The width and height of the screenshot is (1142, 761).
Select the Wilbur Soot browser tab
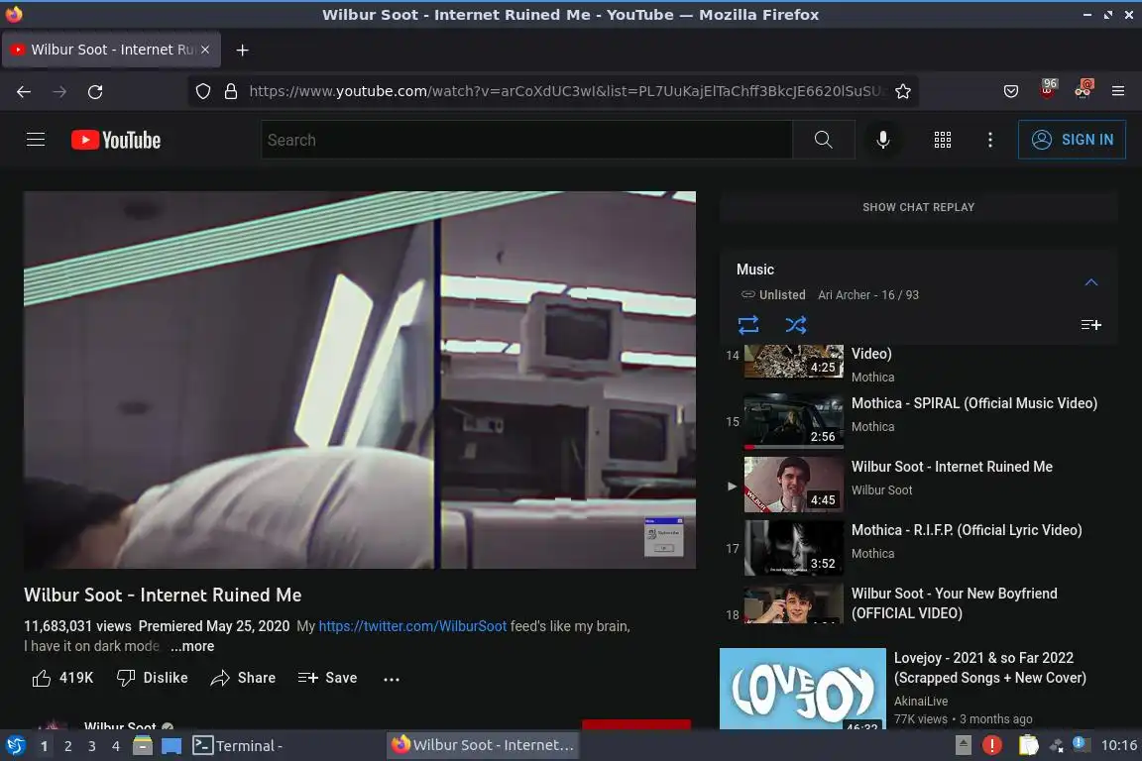point(111,50)
